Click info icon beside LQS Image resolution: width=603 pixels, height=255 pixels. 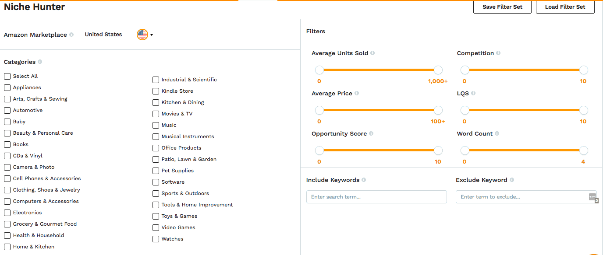coord(473,94)
